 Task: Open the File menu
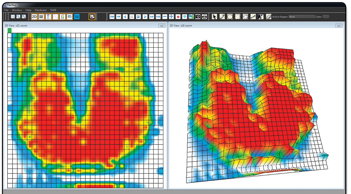pyautogui.click(x=6, y=10)
